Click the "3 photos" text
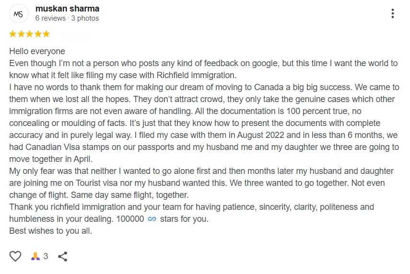 (x=85, y=18)
